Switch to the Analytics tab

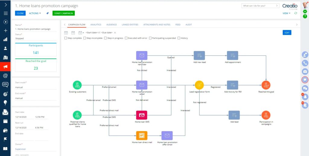tap(96, 25)
